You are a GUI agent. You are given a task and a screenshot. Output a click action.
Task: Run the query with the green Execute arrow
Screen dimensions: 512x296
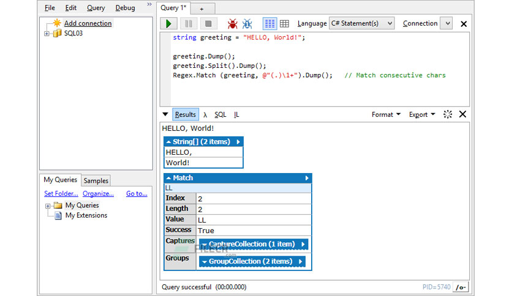[x=168, y=24]
